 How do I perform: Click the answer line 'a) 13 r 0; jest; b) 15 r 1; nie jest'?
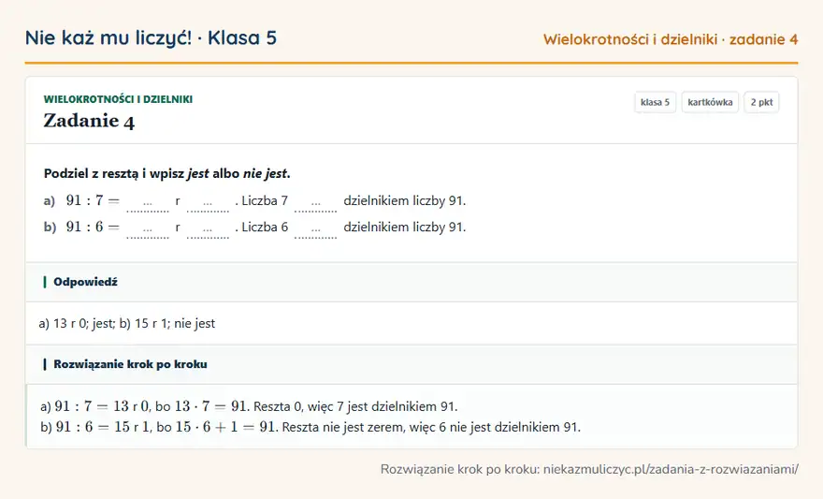click(127, 323)
